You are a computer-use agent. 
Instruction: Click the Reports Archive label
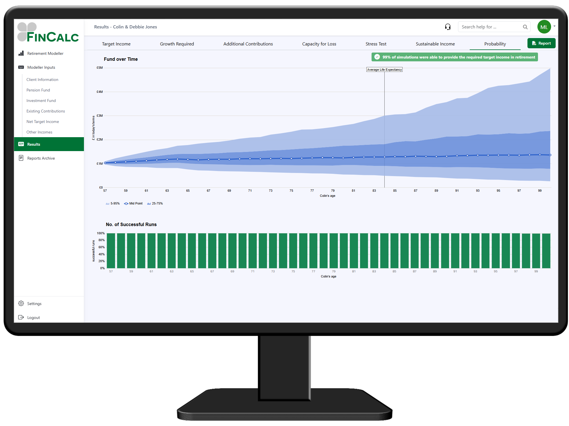pyautogui.click(x=41, y=158)
